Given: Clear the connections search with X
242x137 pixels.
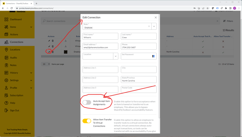Looking at the screenshot, I should (217, 21).
